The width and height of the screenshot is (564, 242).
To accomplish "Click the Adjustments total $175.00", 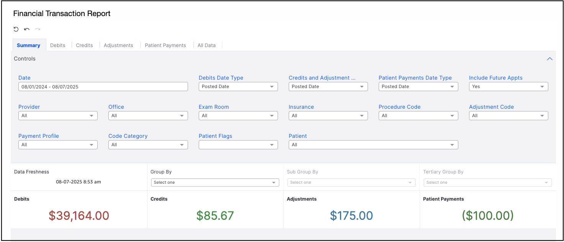I will tap(351, 216).
